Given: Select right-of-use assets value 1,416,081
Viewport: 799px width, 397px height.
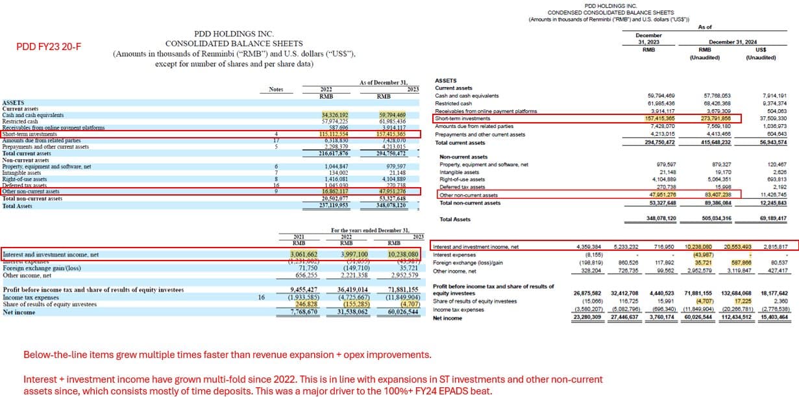Looking at the screenshot, I should (338, 179).
